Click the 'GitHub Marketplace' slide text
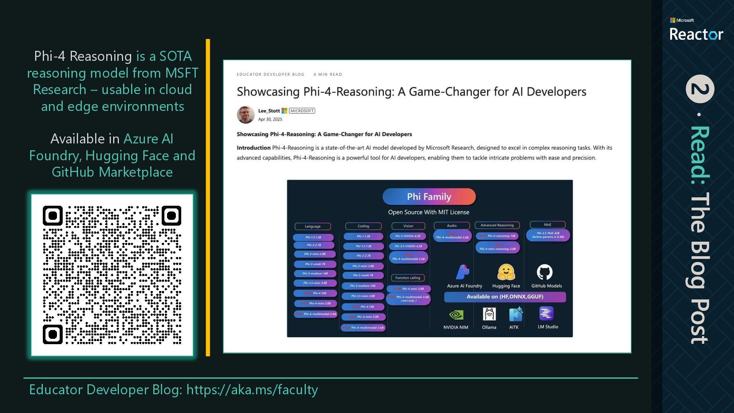Screen dimensions: 734x413 pos(112,172)
